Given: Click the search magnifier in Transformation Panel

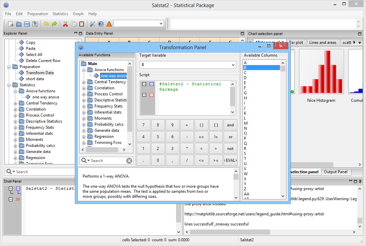Looking at the screenshot, I should tap(84, 160).
